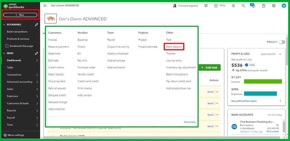
Task: Open notifications bell with 10 badge
Action: coord(253,5)
